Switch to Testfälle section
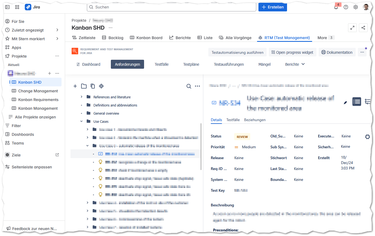The height and width of the screenshot is (236, 375). pyautogui.click(x=162, y=64)
